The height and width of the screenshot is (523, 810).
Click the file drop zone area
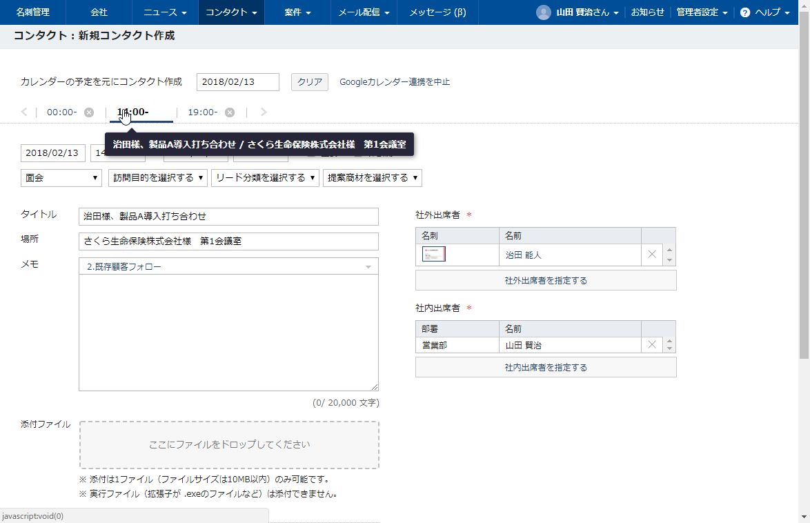click(229, 445)
